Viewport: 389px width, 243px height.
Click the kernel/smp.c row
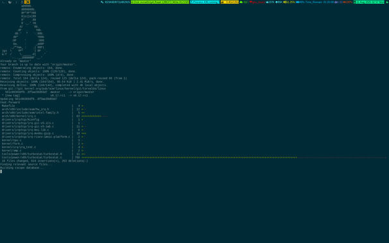pos(43,151)
